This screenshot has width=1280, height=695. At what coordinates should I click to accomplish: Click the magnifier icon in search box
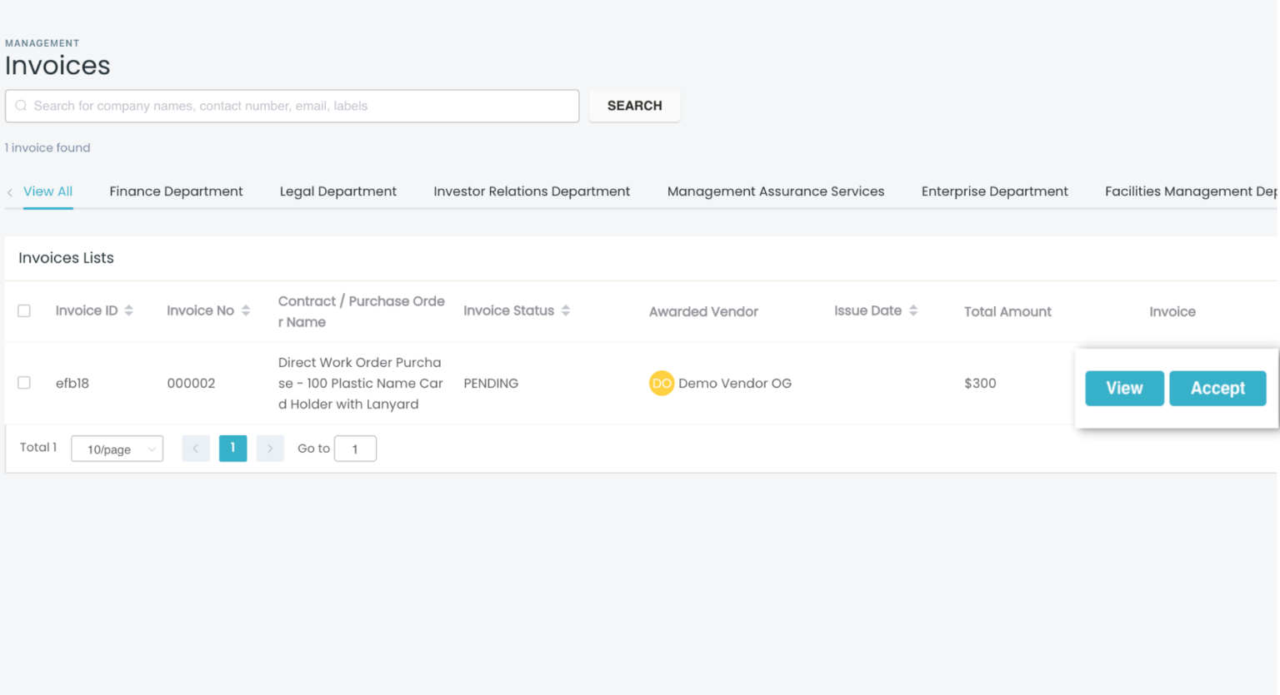pos(21,106)
